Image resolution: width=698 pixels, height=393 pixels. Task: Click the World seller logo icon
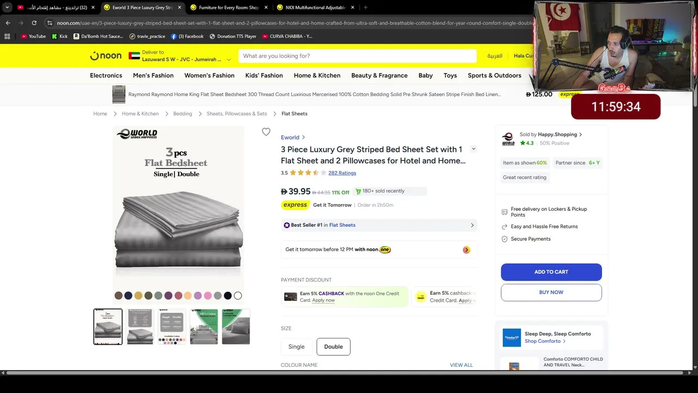click(x=508, y=139)
